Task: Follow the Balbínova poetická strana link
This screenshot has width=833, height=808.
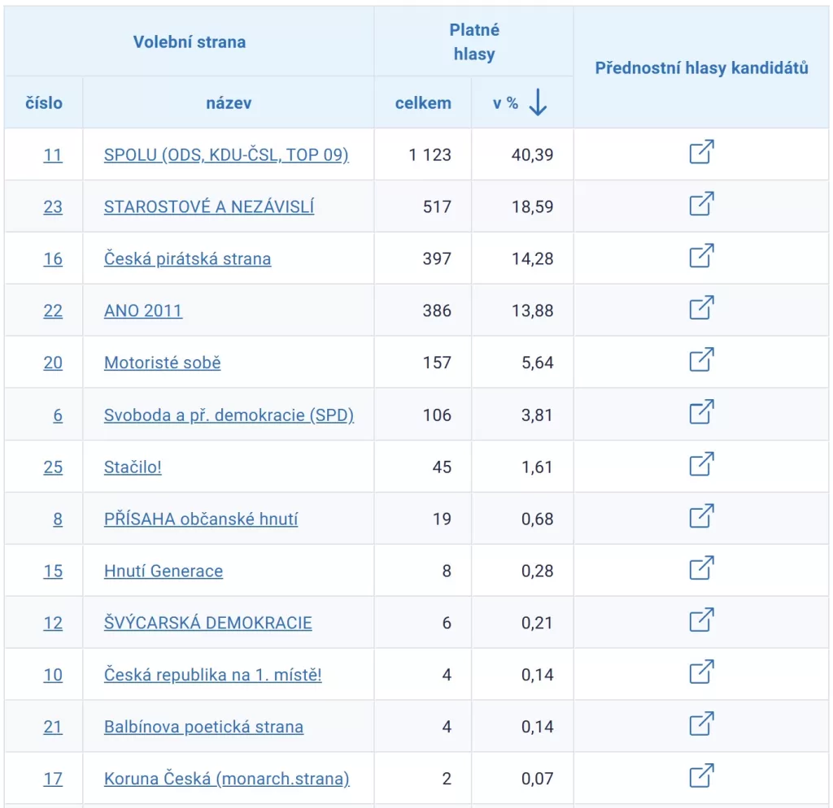Action: 203,727
